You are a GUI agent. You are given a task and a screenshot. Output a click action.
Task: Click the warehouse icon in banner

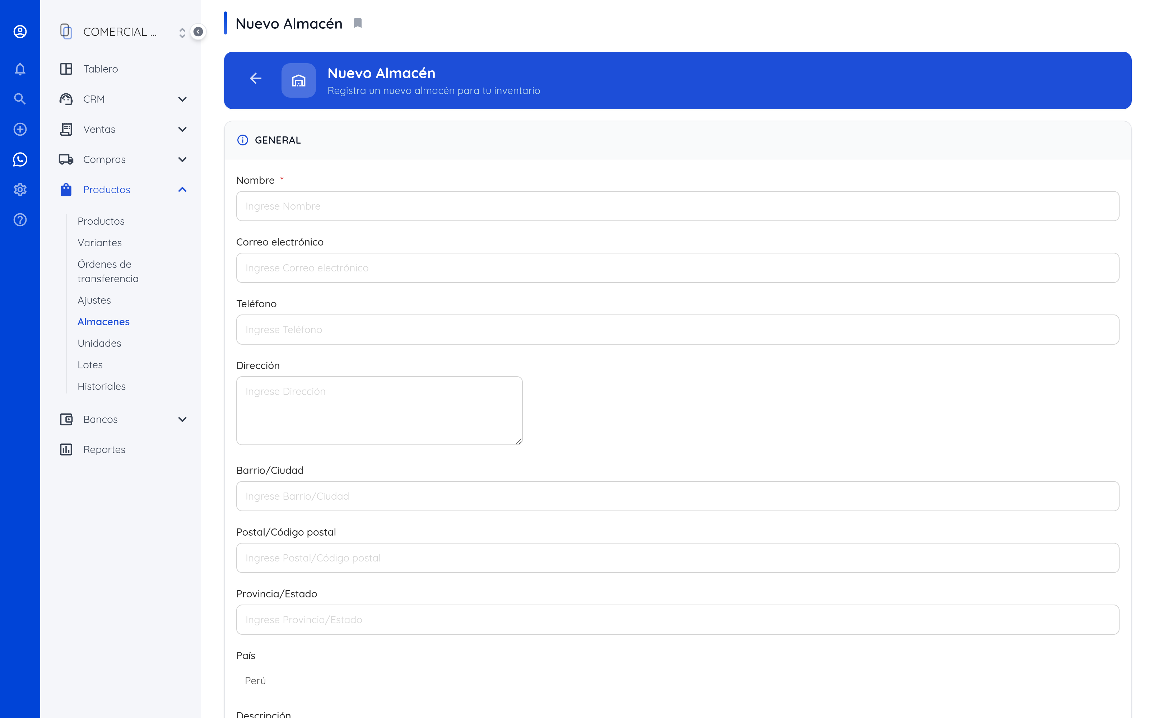point(299,80)
